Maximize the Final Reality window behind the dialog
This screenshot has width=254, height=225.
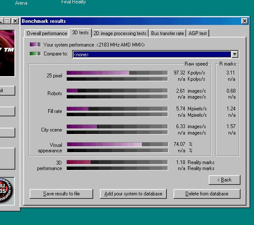8,21
